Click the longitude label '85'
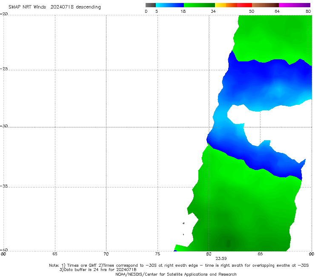Image resolution: width=315 pixels, height=277 pixels. [x=260, y=254]
